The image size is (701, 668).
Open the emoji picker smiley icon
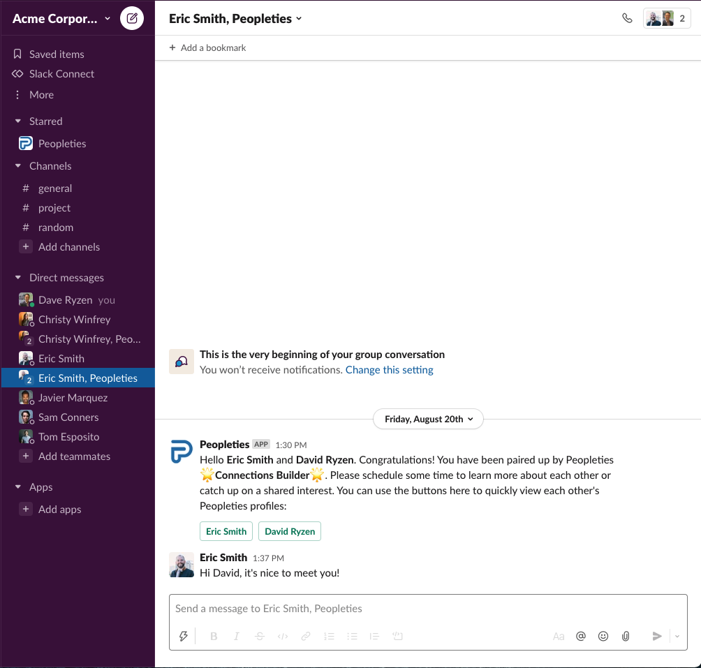pyautogui.click(x=603, y=637)
